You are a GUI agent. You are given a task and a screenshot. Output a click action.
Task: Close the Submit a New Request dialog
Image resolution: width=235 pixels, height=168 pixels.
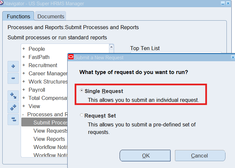[x=233, y=57]
